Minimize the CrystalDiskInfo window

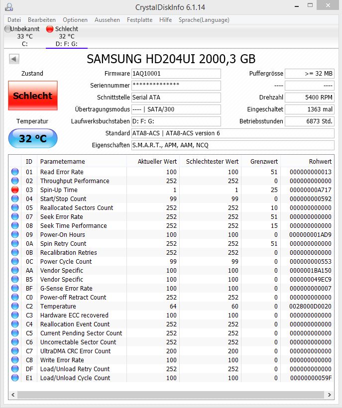(x=297, y=6)
